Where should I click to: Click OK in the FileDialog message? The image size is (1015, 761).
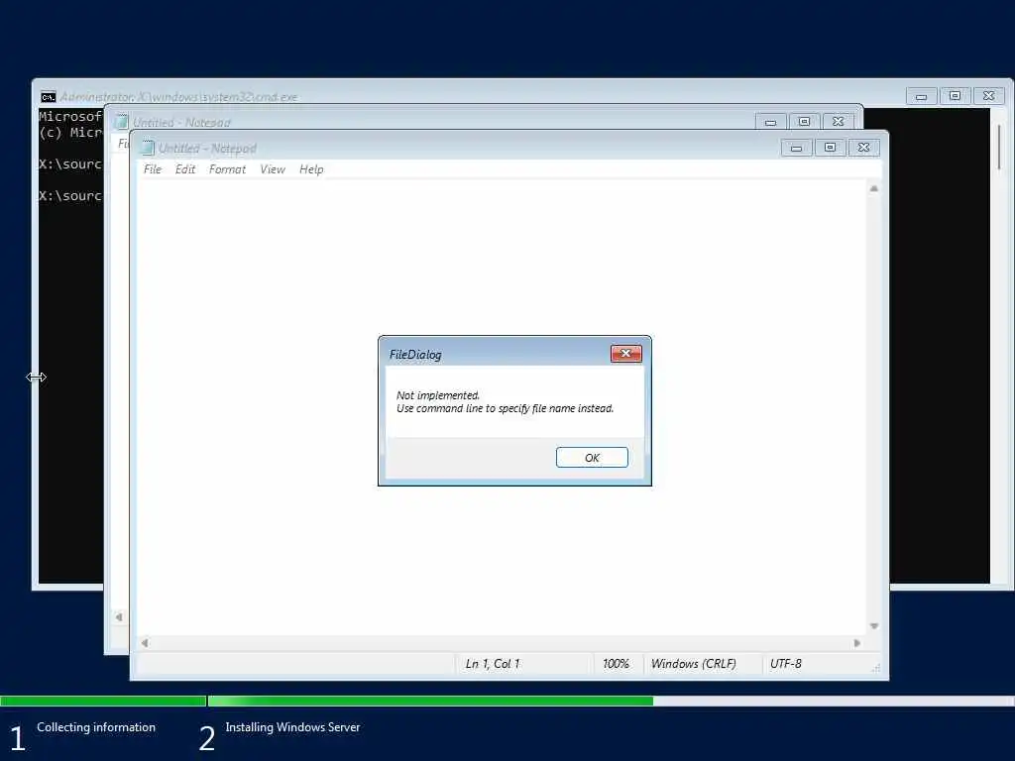pos(592,458)
